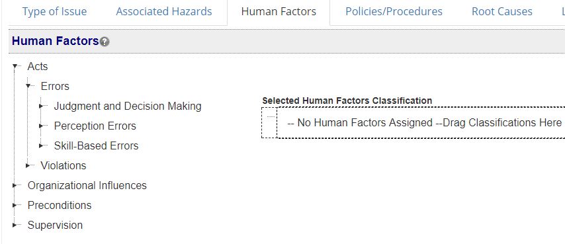Go to the Policies/Procedures tab
Image resolution: width=565 pixels, height=244 pixels.
tap(394, 11)
